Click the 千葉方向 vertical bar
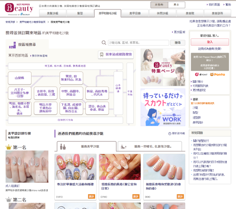The height and width of the screenshot is (209, 236). [x=130, y=93]
